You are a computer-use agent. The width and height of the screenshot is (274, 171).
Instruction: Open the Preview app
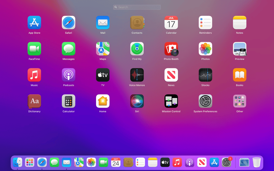[x=239, y=49]
